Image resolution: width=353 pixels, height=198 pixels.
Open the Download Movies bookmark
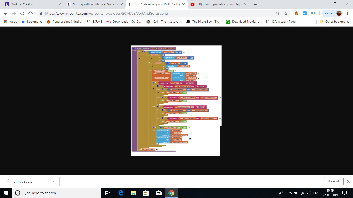coord(243,22)
